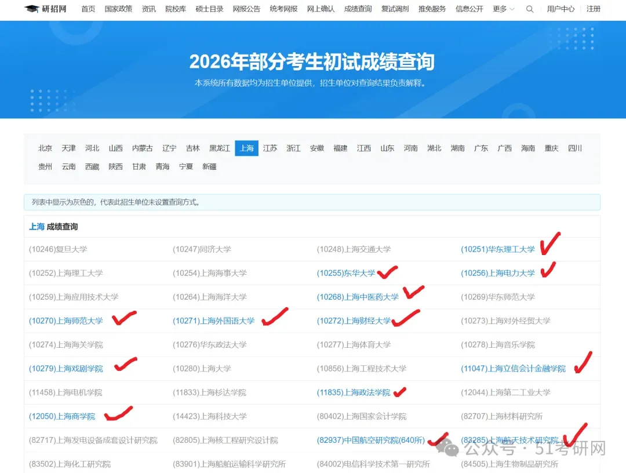Screen dimensions: 626x473
Task: Click greyed (10273)上海对外经贸大学 entry
Action: tap(505, 321)
